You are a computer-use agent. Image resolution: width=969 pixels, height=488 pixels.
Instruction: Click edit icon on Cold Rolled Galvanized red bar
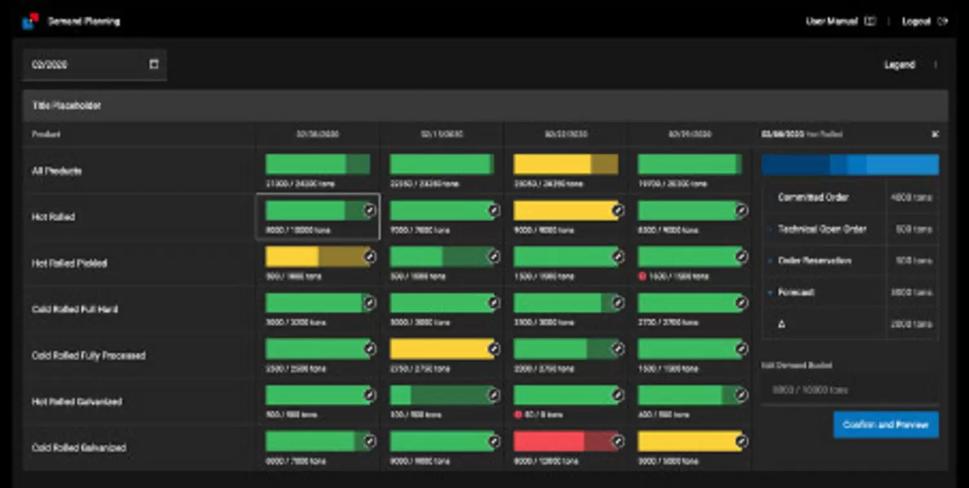618,441
